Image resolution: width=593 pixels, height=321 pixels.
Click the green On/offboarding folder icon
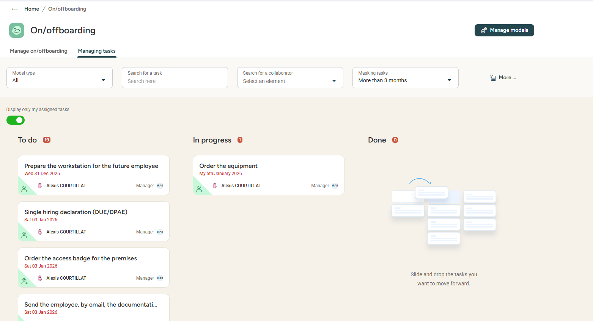[x=17, y=30]
